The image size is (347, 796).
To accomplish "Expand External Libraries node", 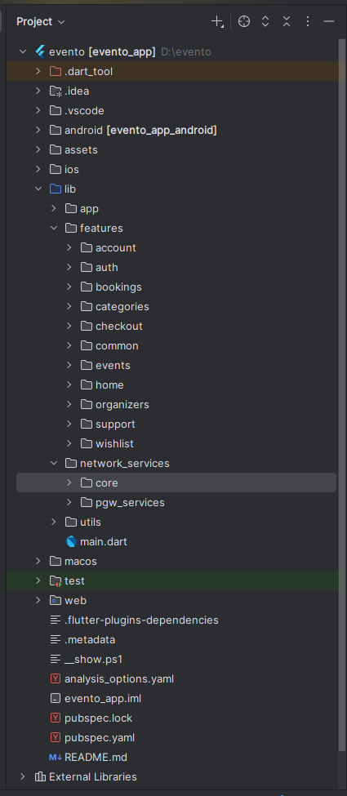I will point(22,776).
